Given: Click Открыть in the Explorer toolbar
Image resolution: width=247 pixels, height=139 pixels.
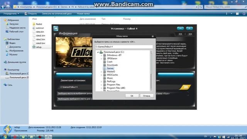Looking at the screenshot, I should [31, 14].
